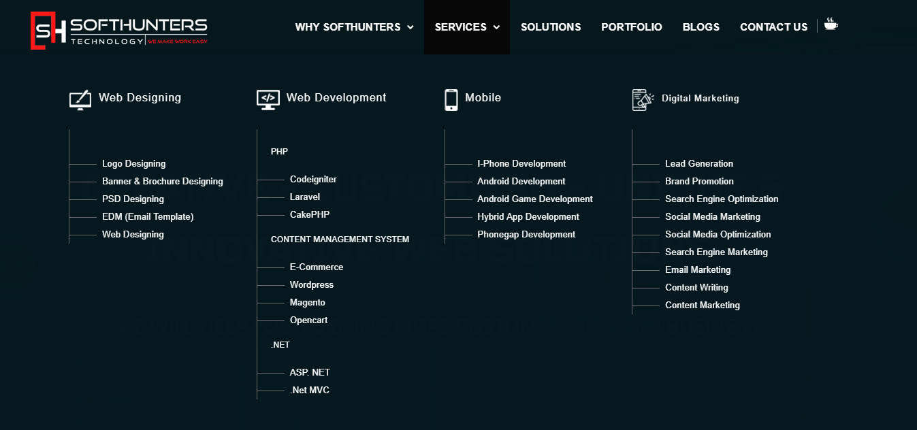Select .Net MVC link
The height and width of the screenshot is (430, 917).
click(x=310, y=391)
